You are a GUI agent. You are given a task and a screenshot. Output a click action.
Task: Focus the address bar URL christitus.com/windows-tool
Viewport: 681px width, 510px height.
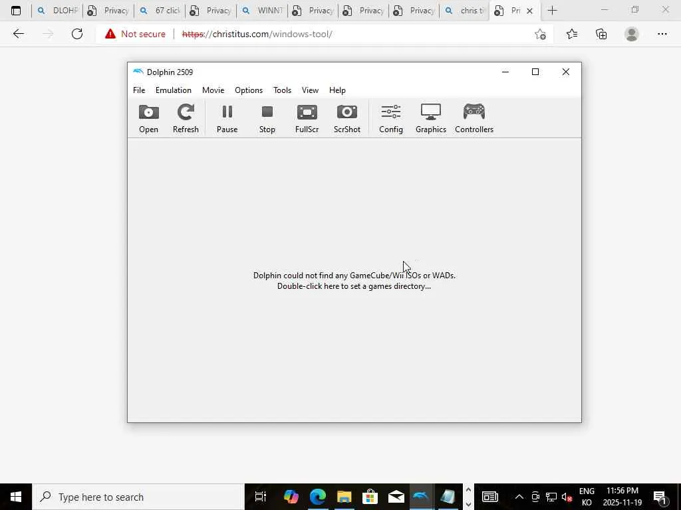tap(257, 34)
